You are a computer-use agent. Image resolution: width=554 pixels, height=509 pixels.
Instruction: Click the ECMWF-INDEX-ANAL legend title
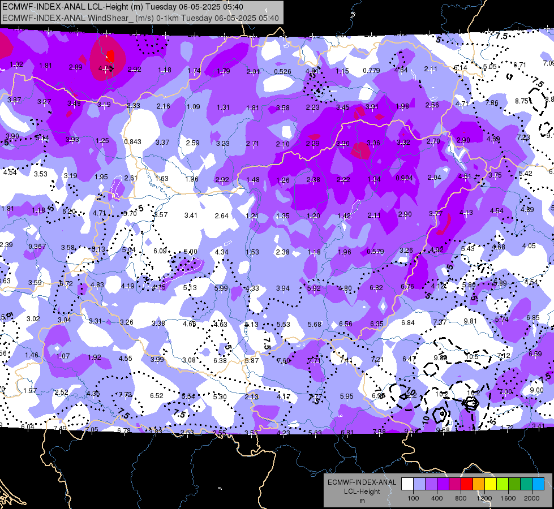point(362,482)
